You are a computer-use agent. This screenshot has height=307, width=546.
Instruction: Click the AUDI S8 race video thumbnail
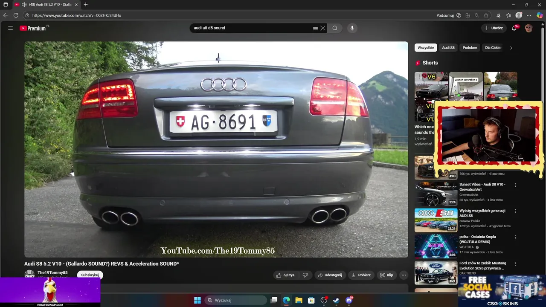coord(436,220)
